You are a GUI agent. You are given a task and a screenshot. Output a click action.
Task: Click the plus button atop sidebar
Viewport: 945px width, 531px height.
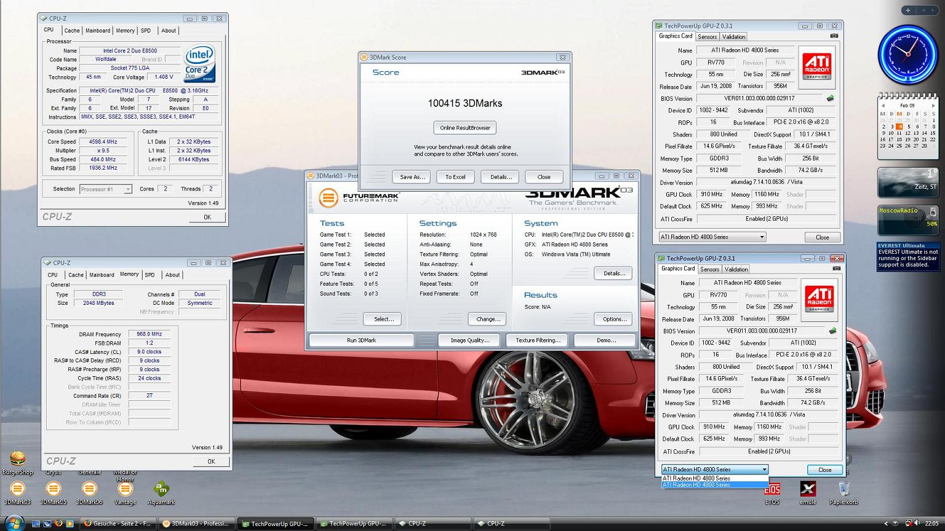908,10
